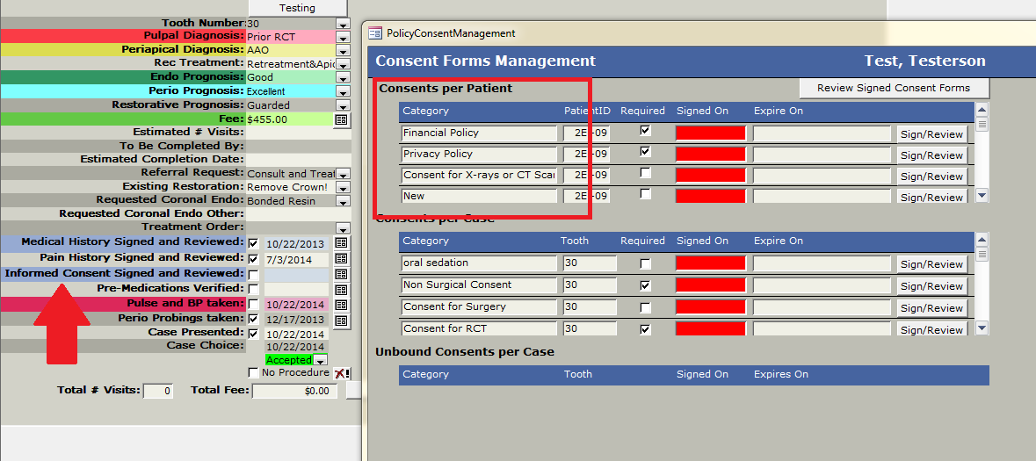Image resolution: width=1036 pixels, height=461 pixels.
Task: Click red Signed On field for oral sedation
Action: coord(710,263)
